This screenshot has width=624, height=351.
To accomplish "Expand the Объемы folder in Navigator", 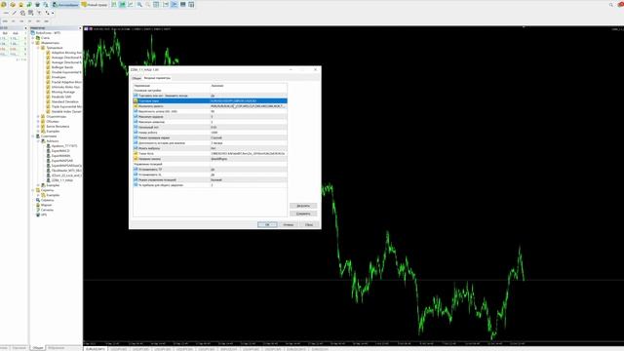I will click(x=38, y=121).
